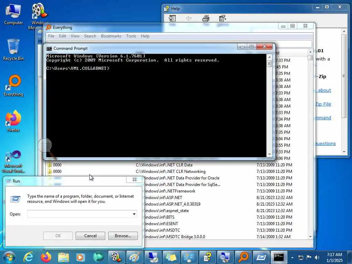The width and height of the screenshot is (352, 264).
Task: Open the Edit menu in Everything
Action: [63, 36]
